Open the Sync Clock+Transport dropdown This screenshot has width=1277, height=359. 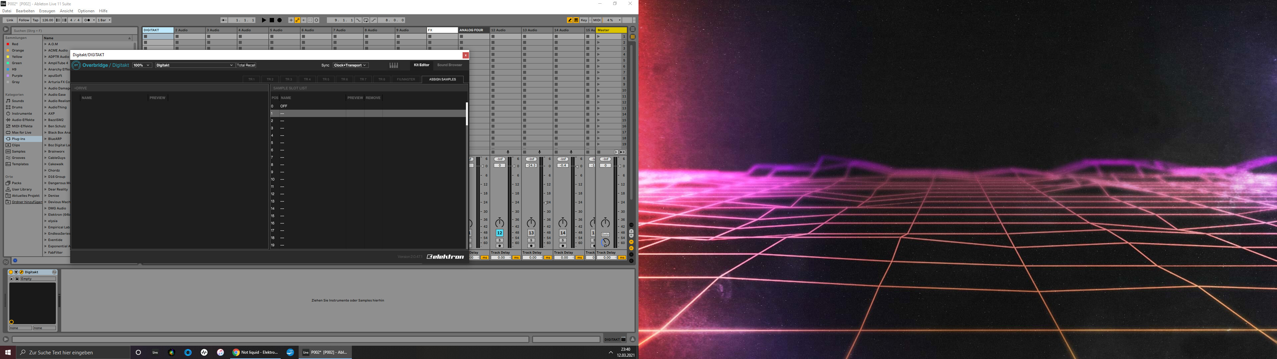[351, 65]
